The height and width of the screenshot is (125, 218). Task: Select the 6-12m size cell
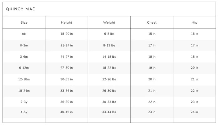(x=24, y=68)
